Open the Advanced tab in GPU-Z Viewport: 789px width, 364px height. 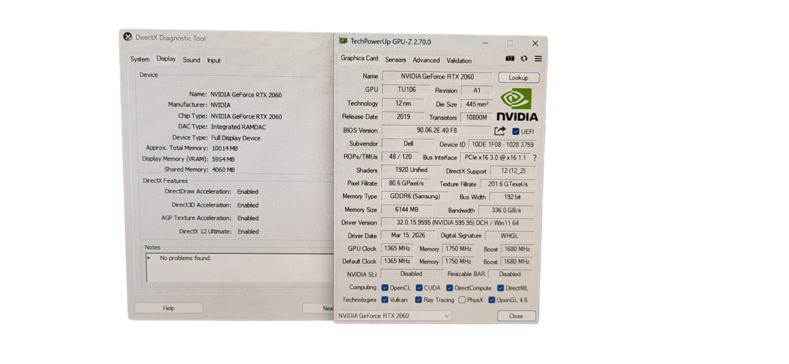click(x=427, y=60)
